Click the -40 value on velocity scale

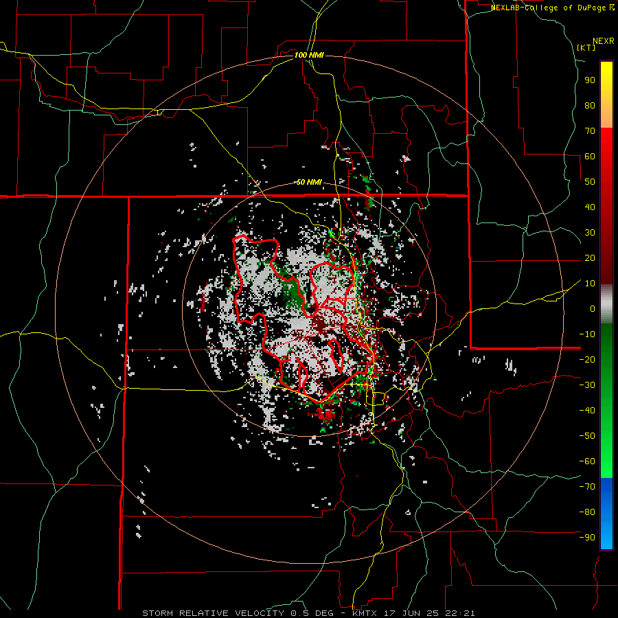[x=587, y=411]
